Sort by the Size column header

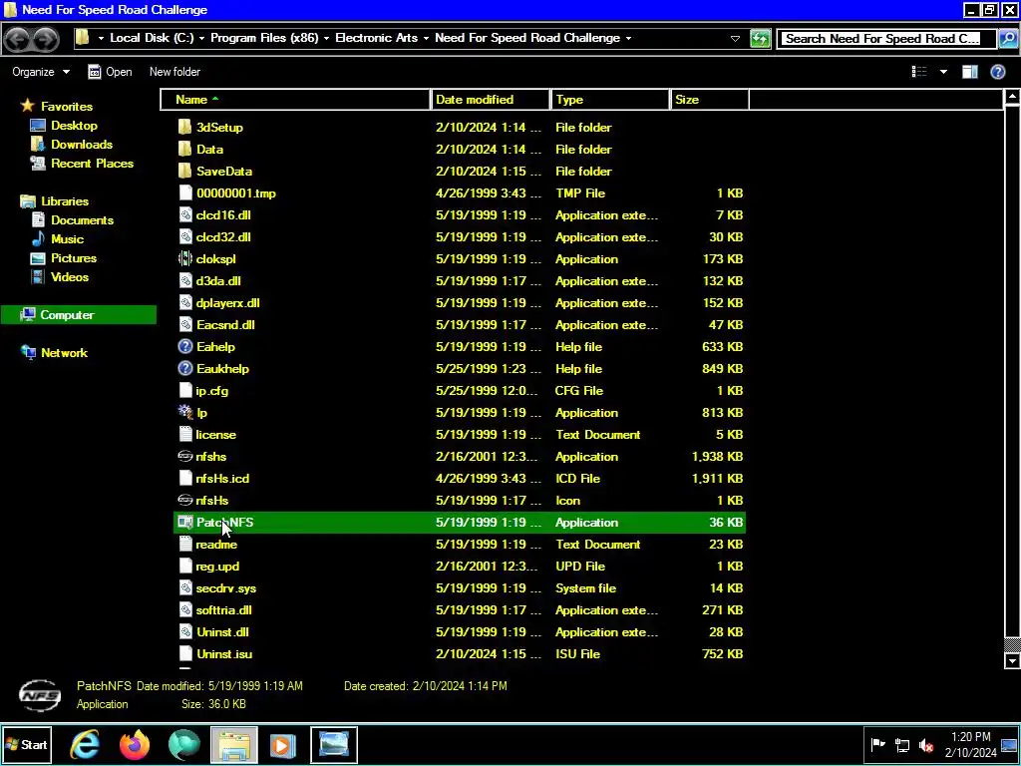click(x=710, y=100)
